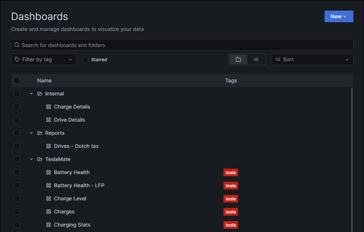This screenshot has height=232, width=364.
Task: Check the box for Charges row
Action: click(x=17, y=212)
